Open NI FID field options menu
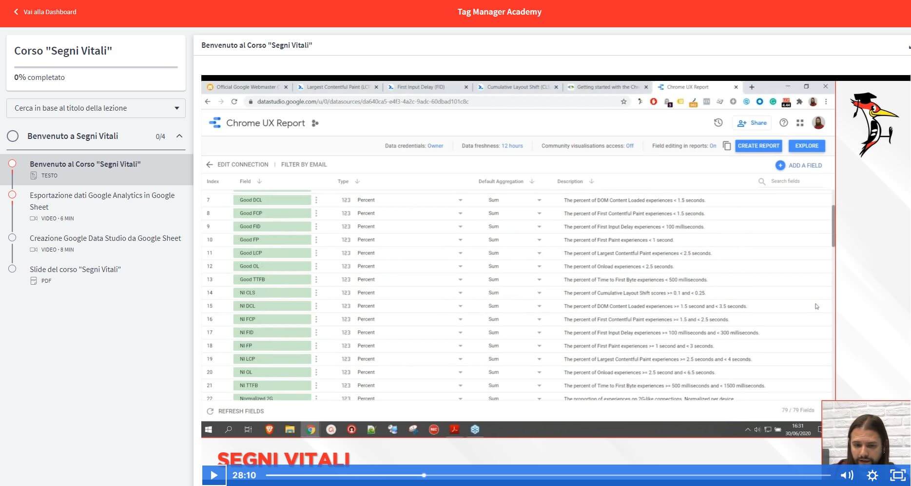This screenshot has height=486, width=911. pyautogui.click(x=316, y=332)
